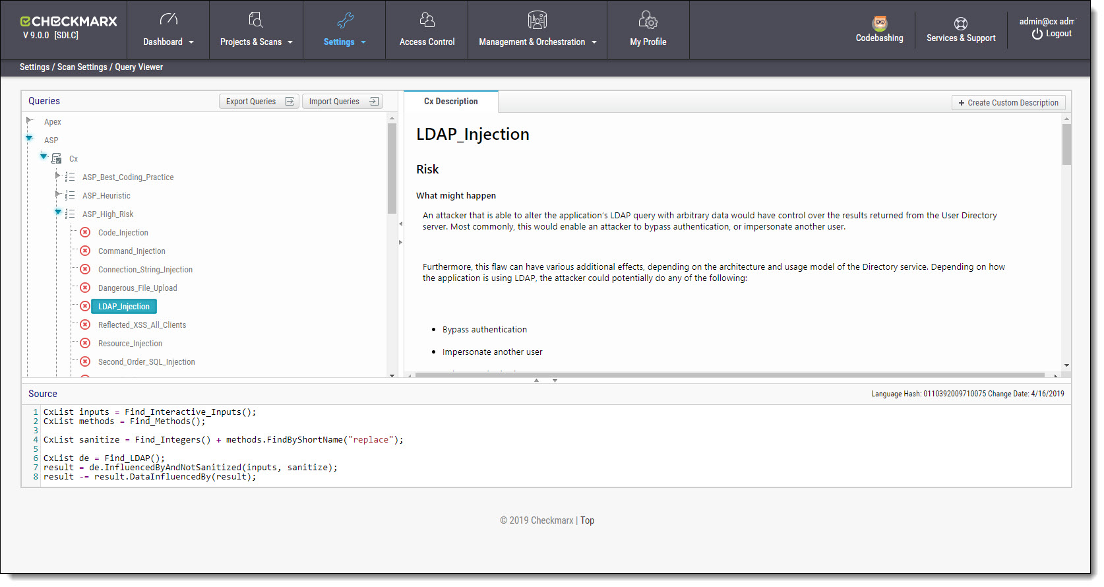This screenshot has height=587, width=1104.
Task: Click the plus icon on Create Custom Description
Action: [962, 103]
